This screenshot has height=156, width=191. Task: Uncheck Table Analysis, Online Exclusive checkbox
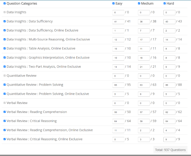(x=5, y=49)
